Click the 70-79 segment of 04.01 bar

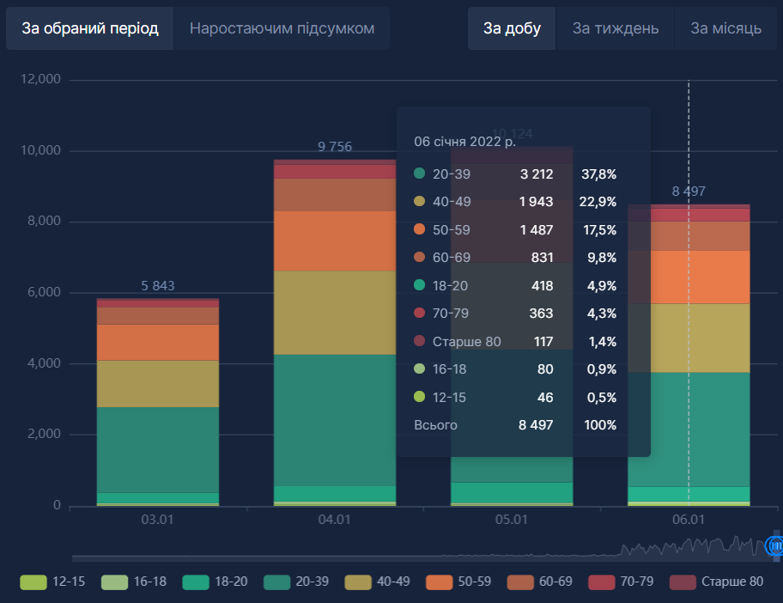coord(335,172)
